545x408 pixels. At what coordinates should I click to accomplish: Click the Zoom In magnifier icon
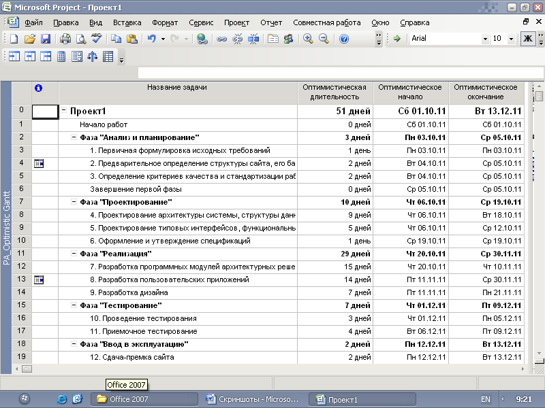pos(308,39)
